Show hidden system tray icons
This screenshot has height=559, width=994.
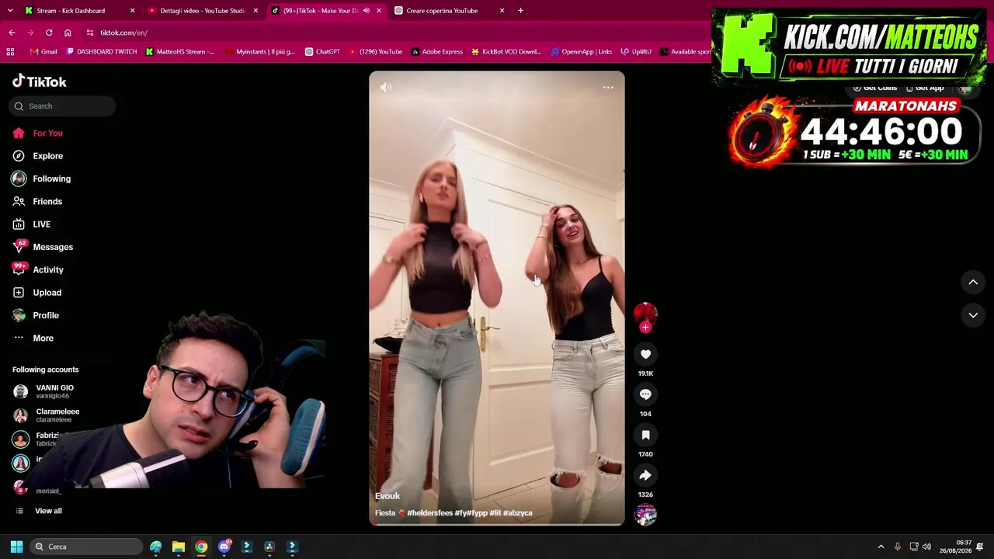coord(881,547)
